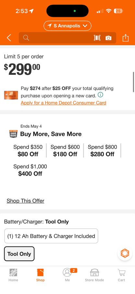Open Store Mode tab
This screenshot has width=135, height=294.
click(94, 275)
